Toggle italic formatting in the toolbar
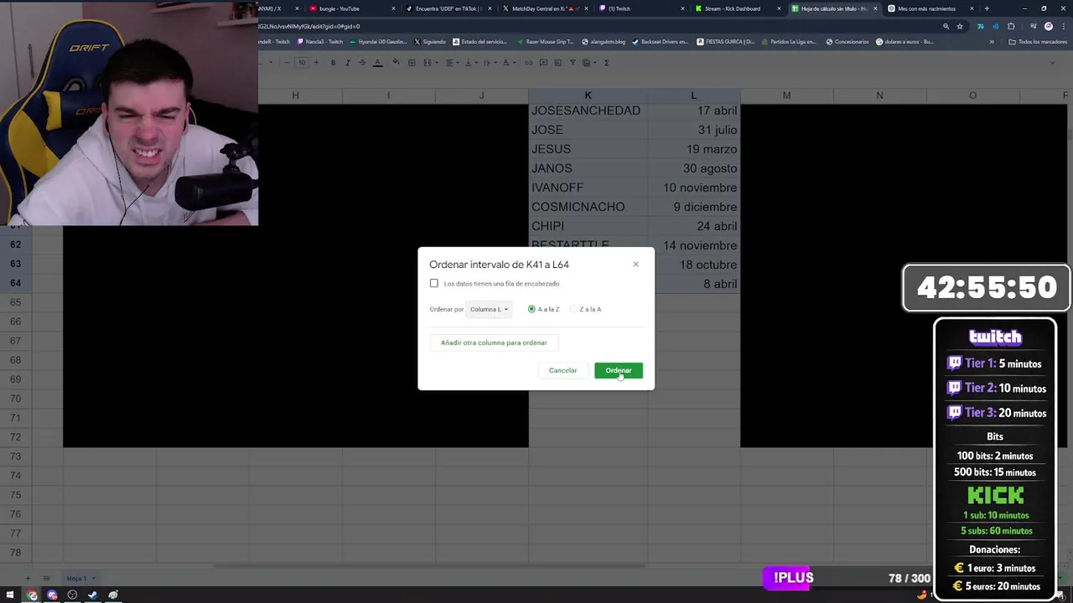The height and width of the screenshot is (603, 1073). pyautogui.click(x=348, y=63)
